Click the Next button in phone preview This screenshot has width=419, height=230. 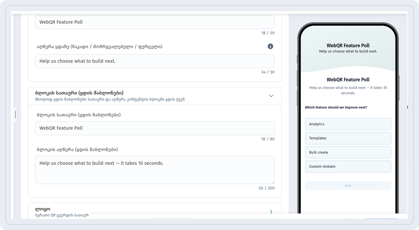tap(348, 186)
